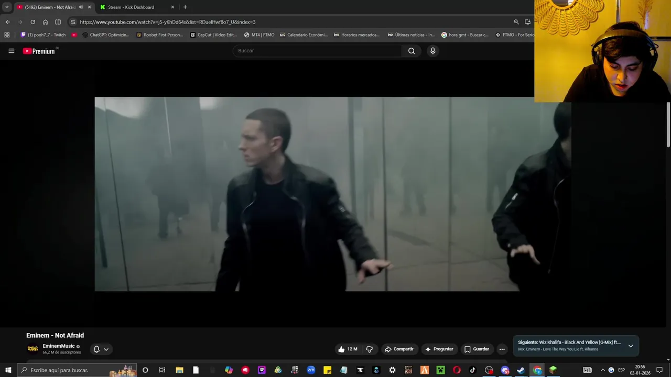Open the taskbar clock showing 20:56
Screen dimensions: 671x377
coord(640,370)
